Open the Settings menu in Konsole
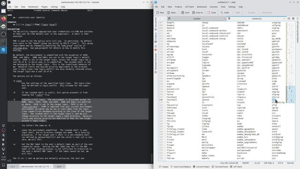This screenshot has width=300, height=169. pos(54,7)
